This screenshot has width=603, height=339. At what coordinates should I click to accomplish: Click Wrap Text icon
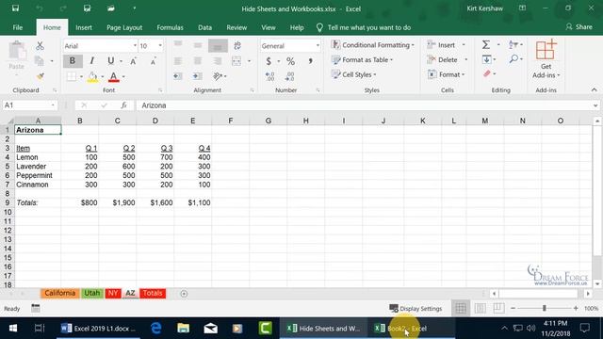[237, 45]
